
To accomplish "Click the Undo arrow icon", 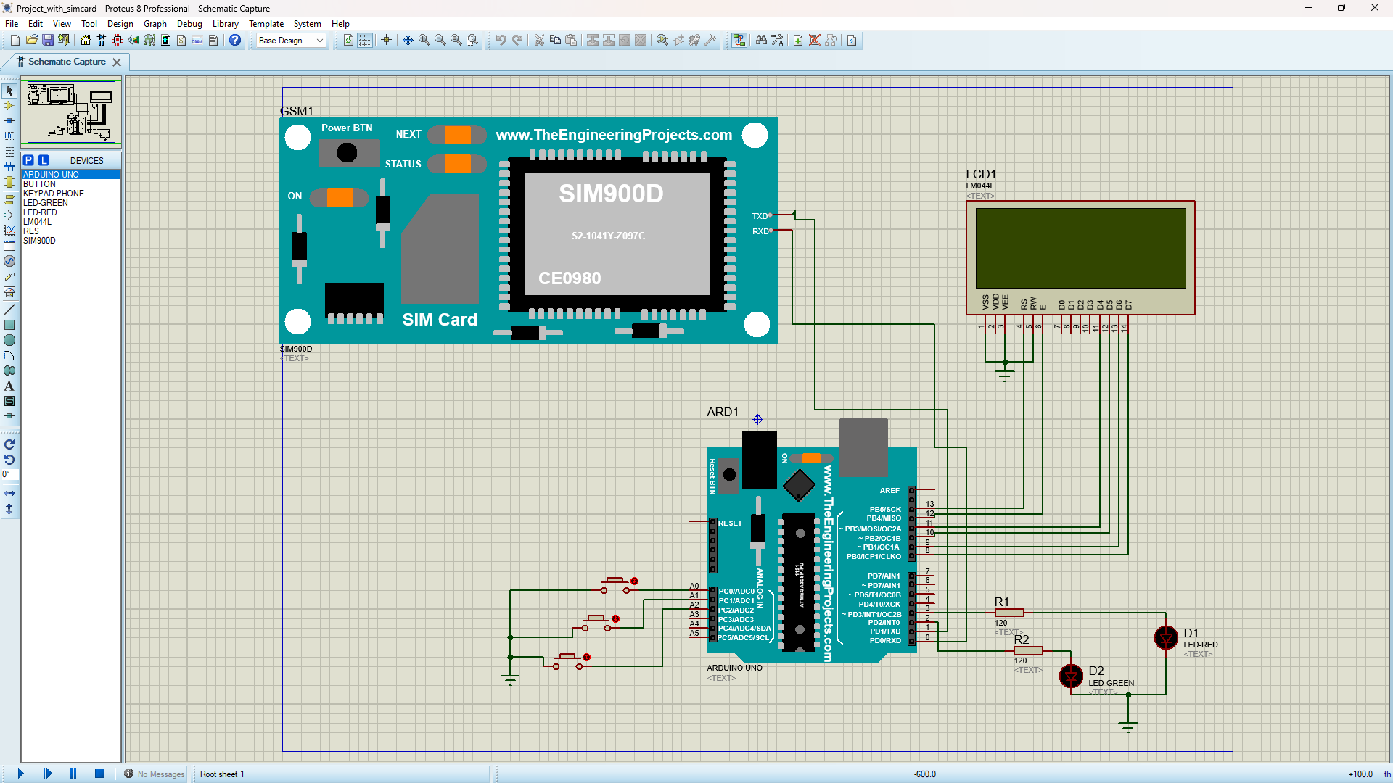I will click(501, 41).
